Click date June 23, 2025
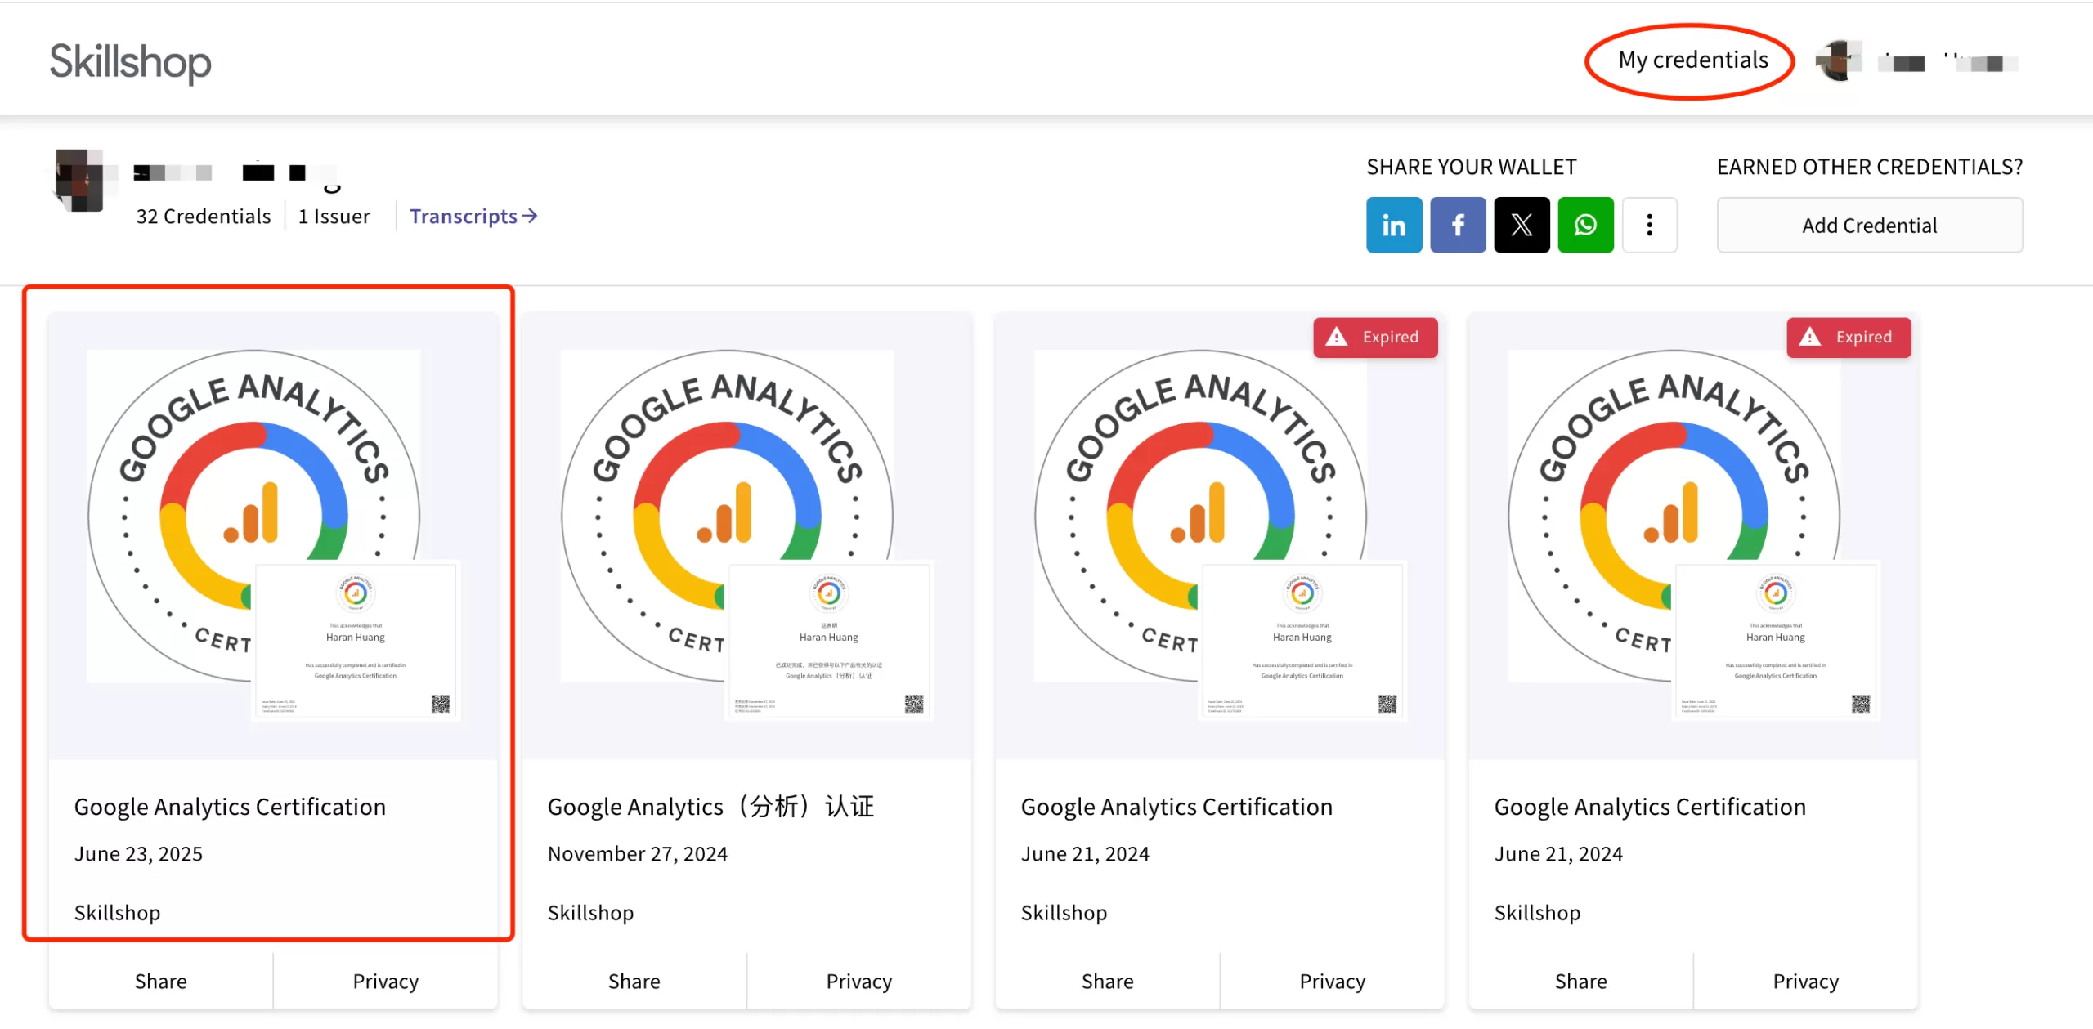The width and height of the screenshot is (2093, 1029). point(138,853)
